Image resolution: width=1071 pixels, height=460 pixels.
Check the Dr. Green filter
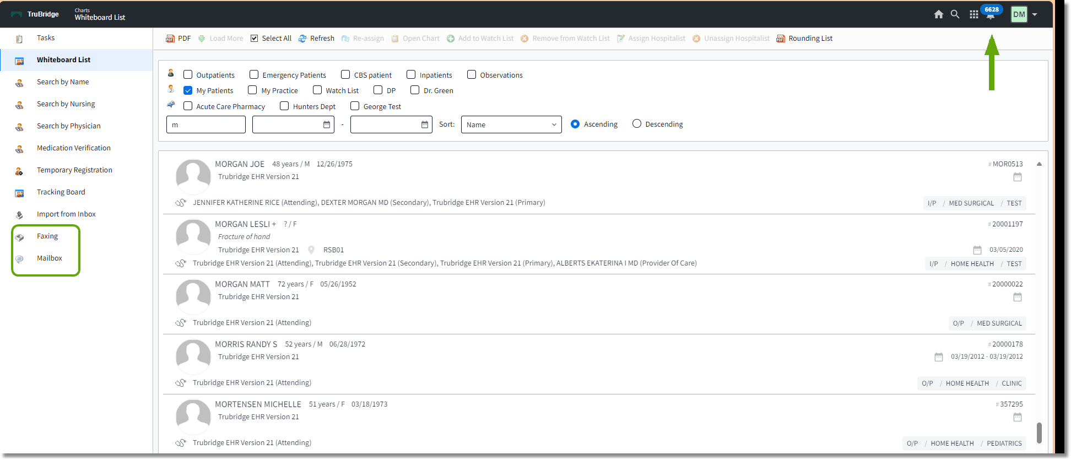click(x=415, y=90)
